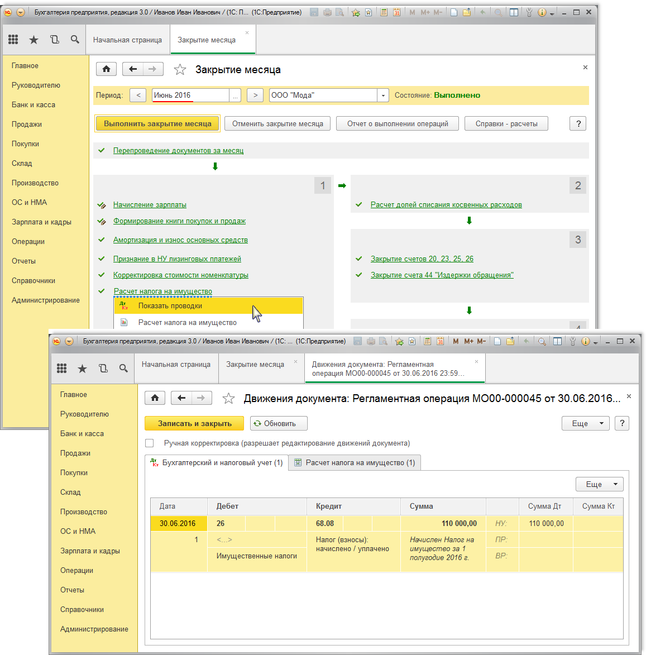Viewport: 646px width, 655px height.
Task: Open history icon in front window toolbar
Action: pyautogui.click(x=103, y=368)
